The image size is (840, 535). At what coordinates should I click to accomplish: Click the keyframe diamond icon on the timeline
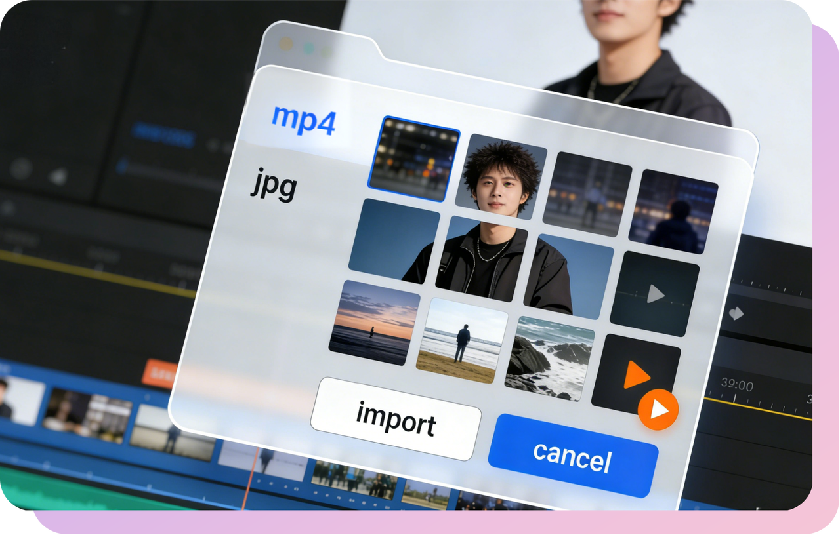(736, 313)
